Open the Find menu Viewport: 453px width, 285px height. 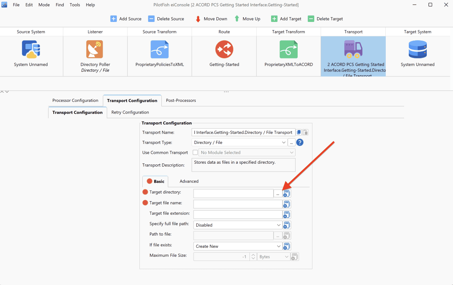click(60, 5)
